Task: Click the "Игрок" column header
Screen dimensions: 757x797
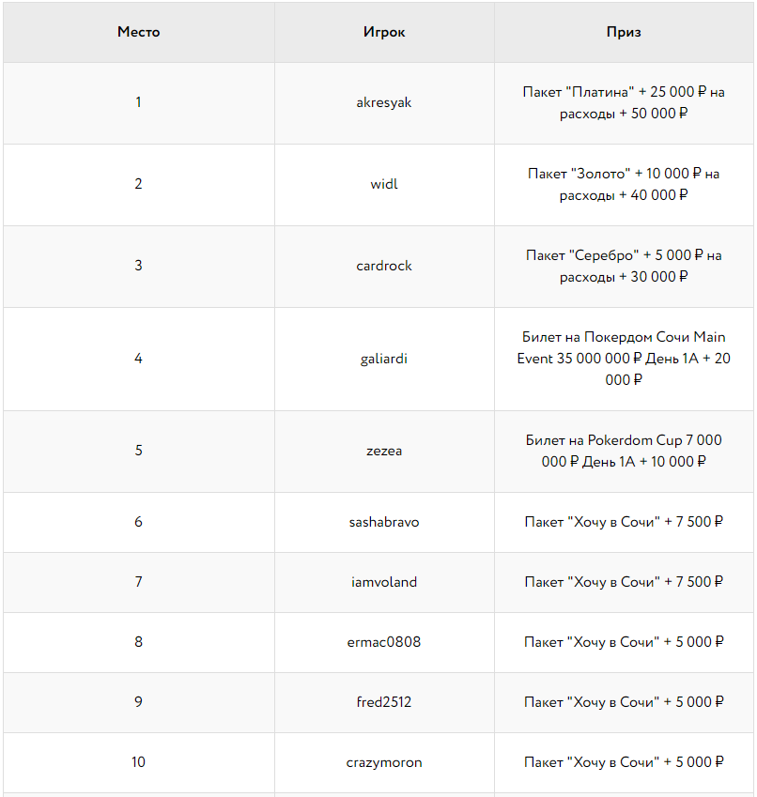Action: 384,32
